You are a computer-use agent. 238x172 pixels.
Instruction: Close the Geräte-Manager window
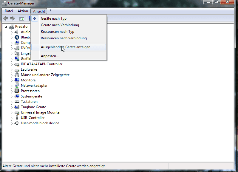click(x=227, y=2)
